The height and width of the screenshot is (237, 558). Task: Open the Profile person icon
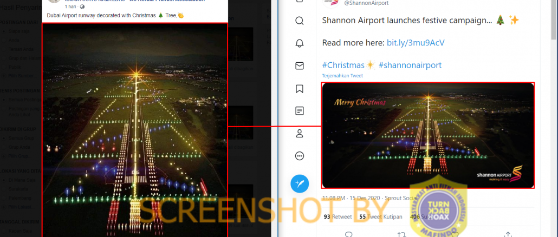click(x=299, y=134)
